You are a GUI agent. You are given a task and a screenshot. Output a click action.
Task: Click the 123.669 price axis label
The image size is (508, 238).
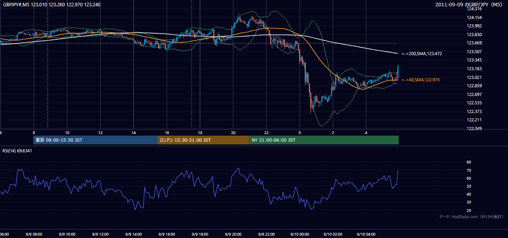[474, 43]
